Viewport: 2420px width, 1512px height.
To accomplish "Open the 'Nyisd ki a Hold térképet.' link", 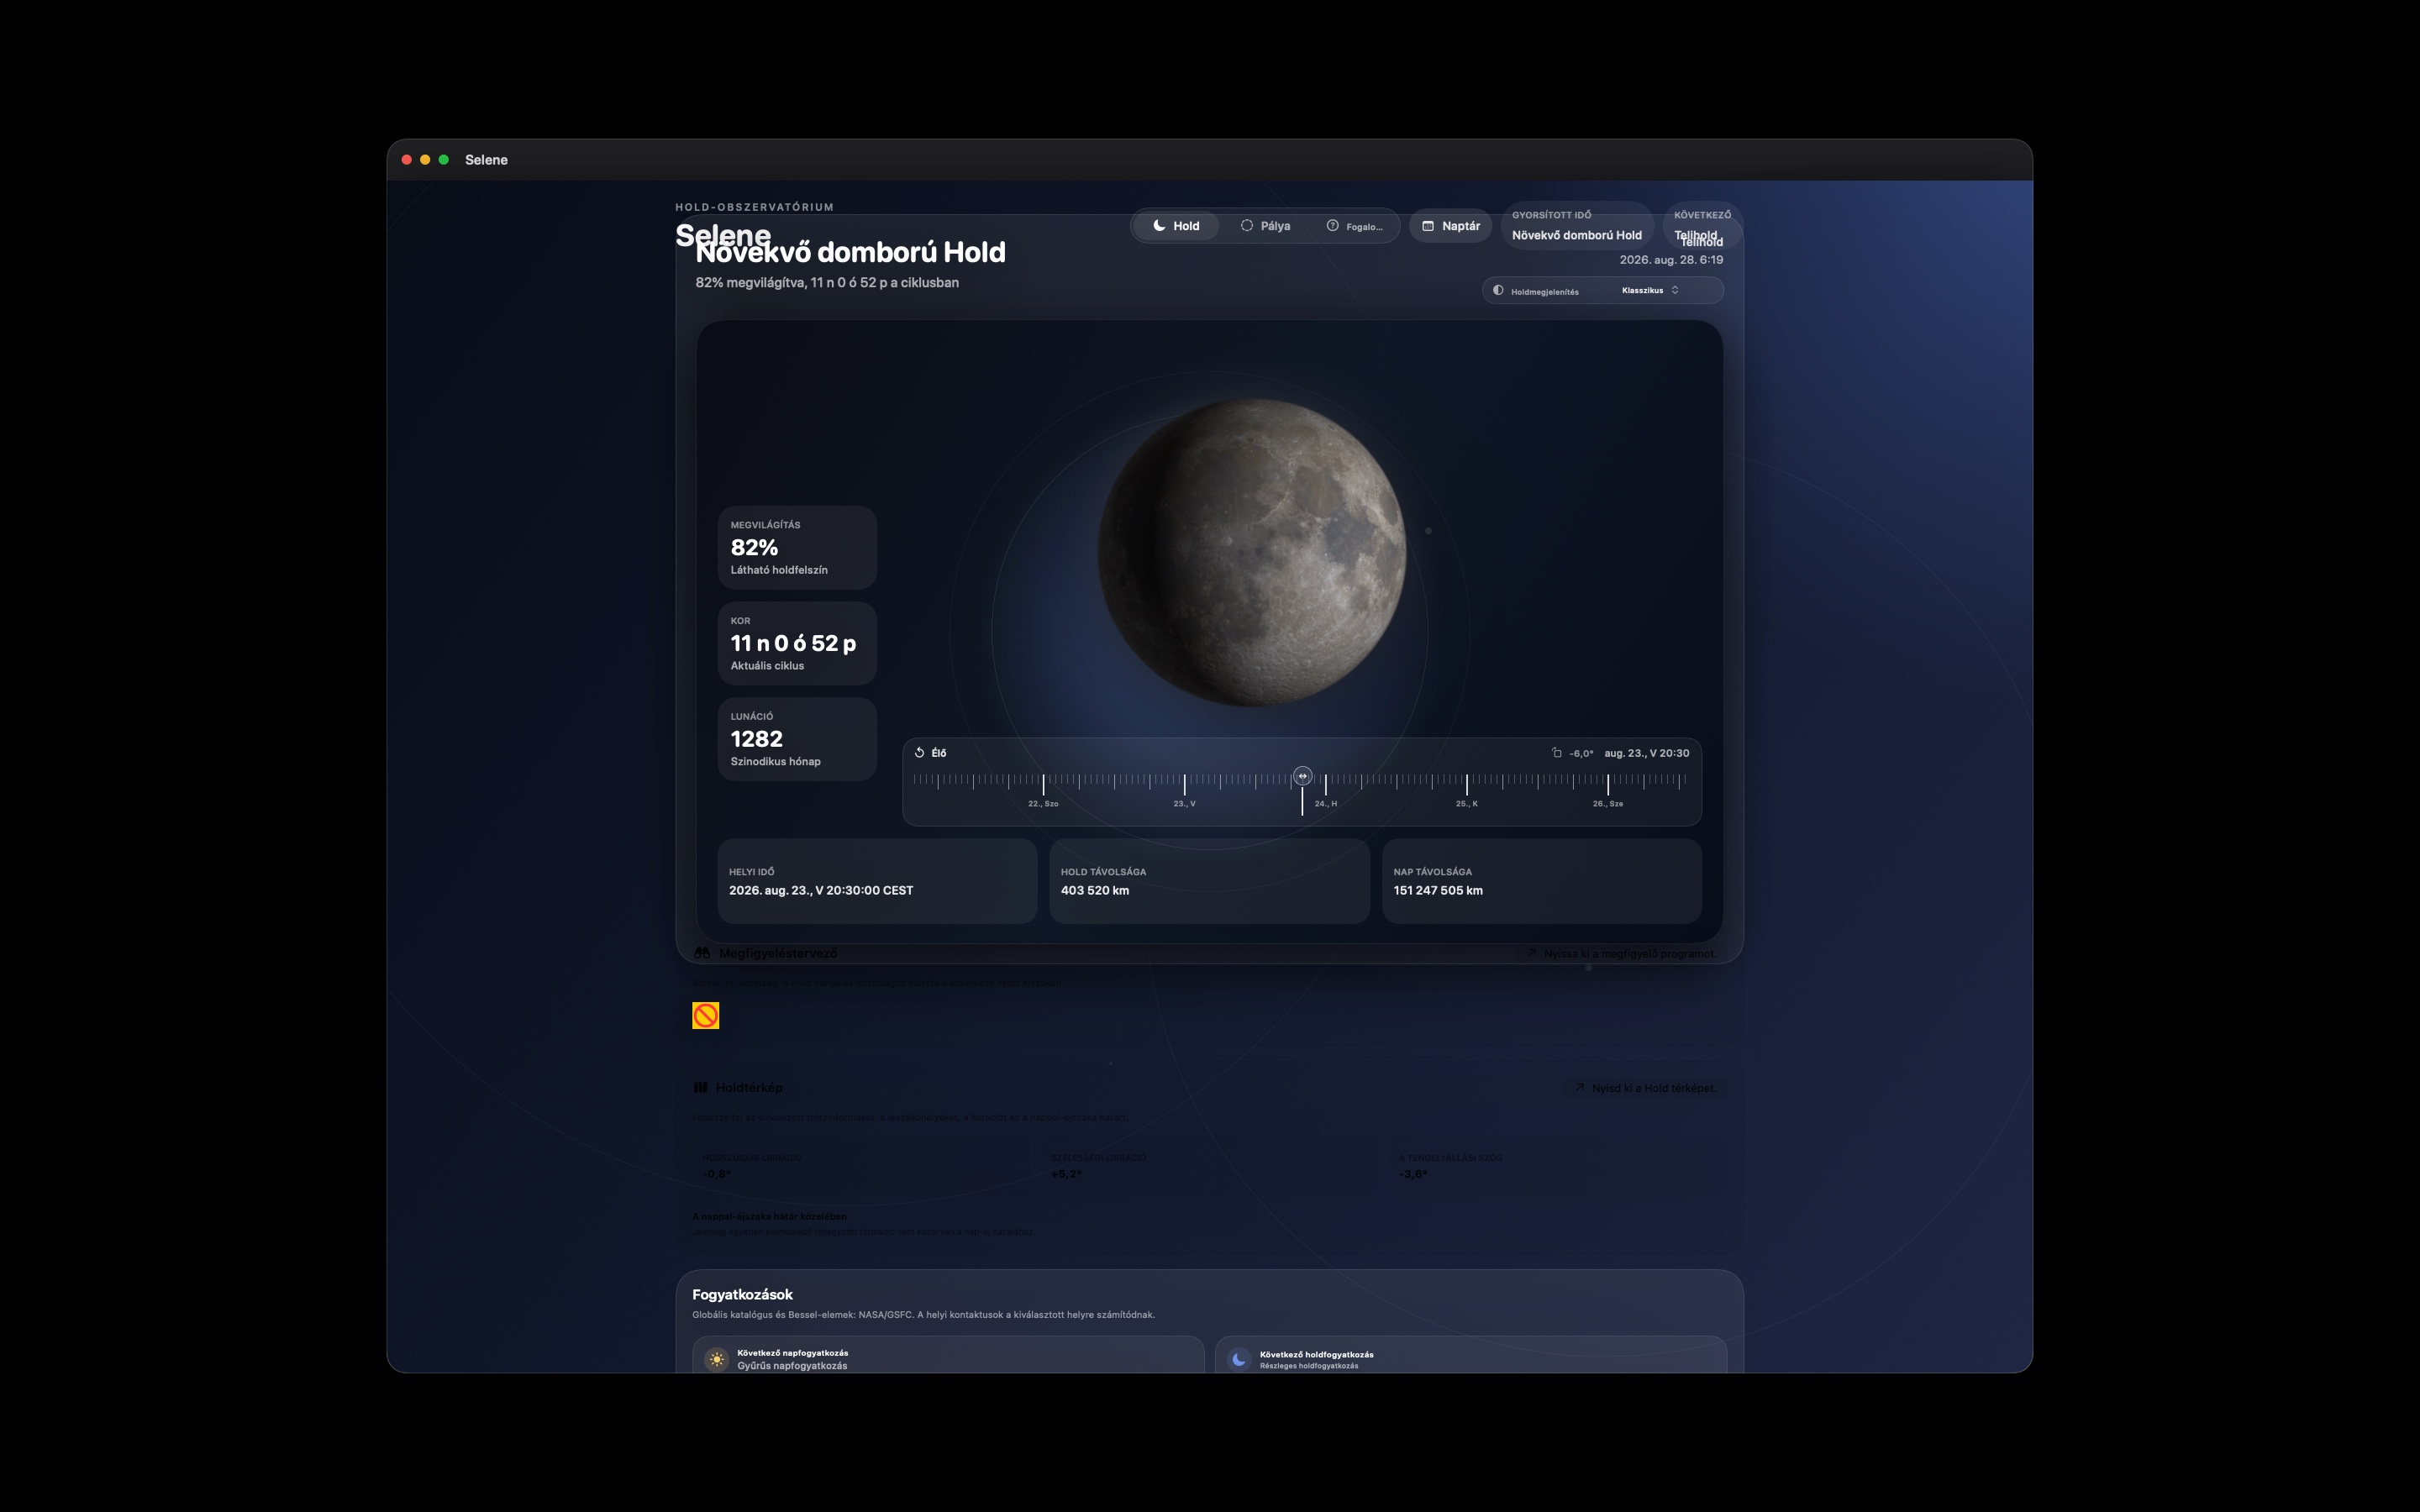I will coord(1645,1088).
